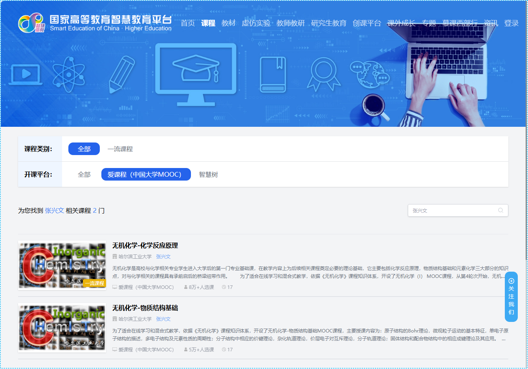Click thumbnail of 无机化学-化学反应原理 course
Screen dimensions: 528x369
[x=62, y=265]
